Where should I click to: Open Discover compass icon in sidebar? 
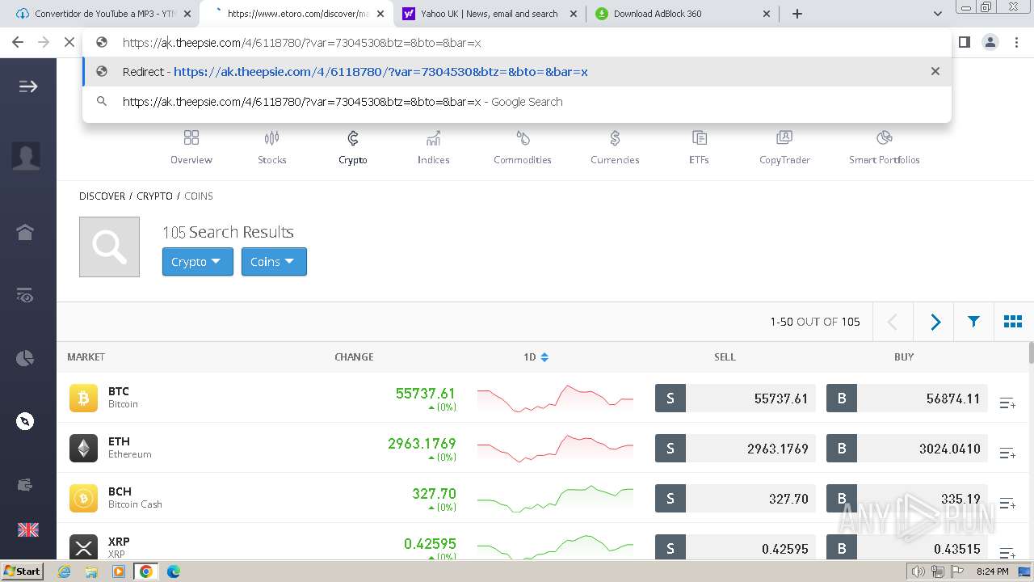coord(25,421)
